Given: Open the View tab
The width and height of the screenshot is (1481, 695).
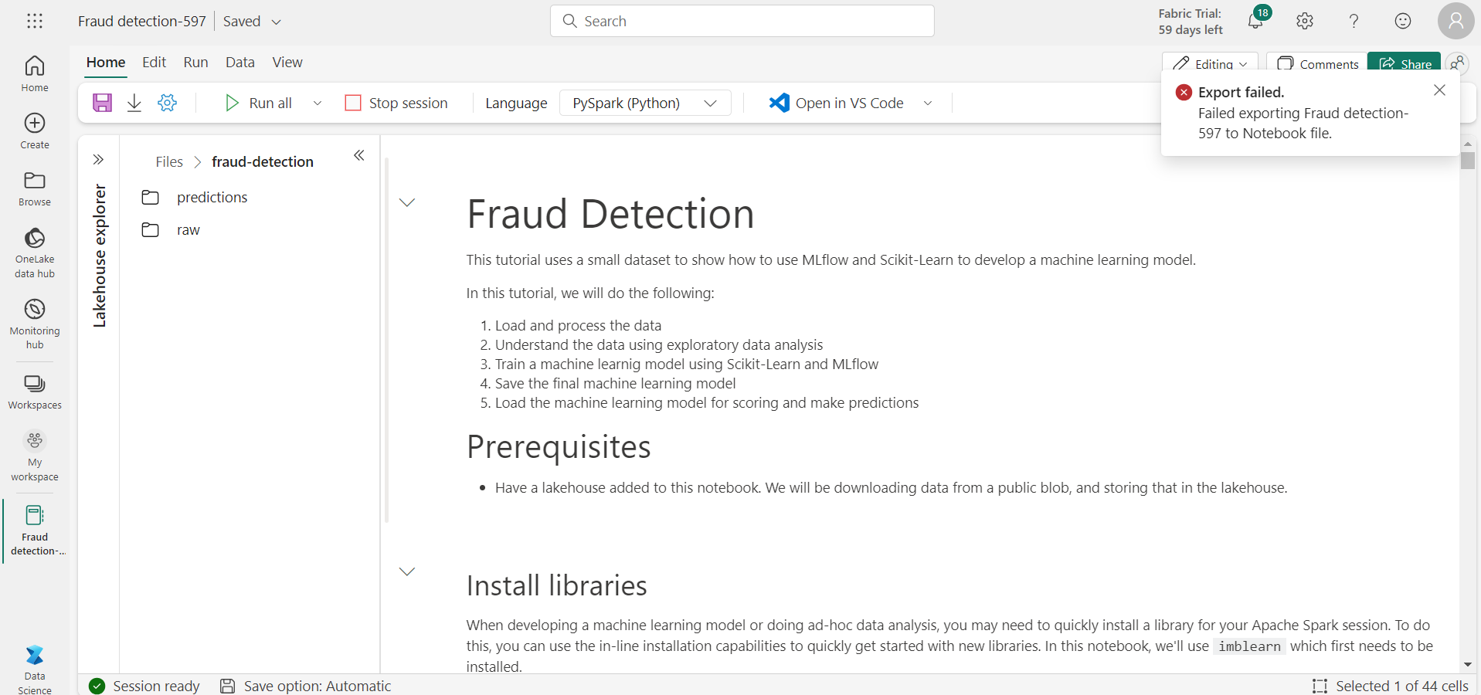Looking at the screenshot, I should coord(287,62).
